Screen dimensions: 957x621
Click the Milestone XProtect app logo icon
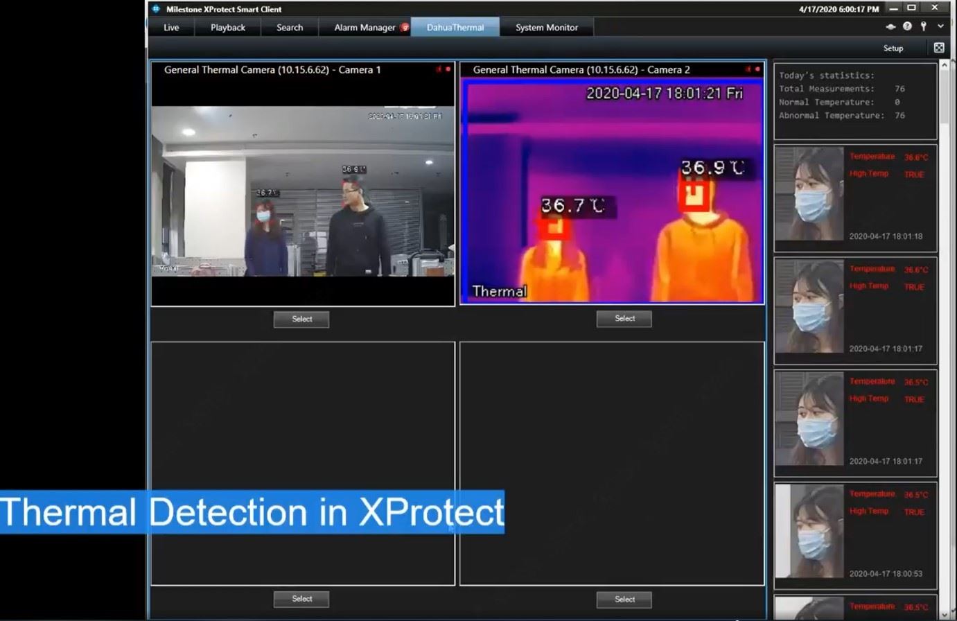tap(156, 9)
